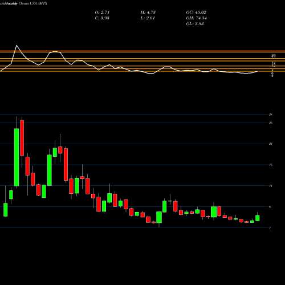This screenshot has height=285, width=285.
Task: Click the "OL: 3.83" reading
Action: (x=195, y=24)
